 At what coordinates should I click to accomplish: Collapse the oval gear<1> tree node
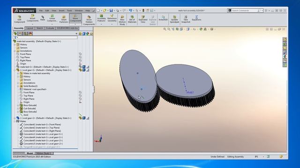tap(15, 70)
